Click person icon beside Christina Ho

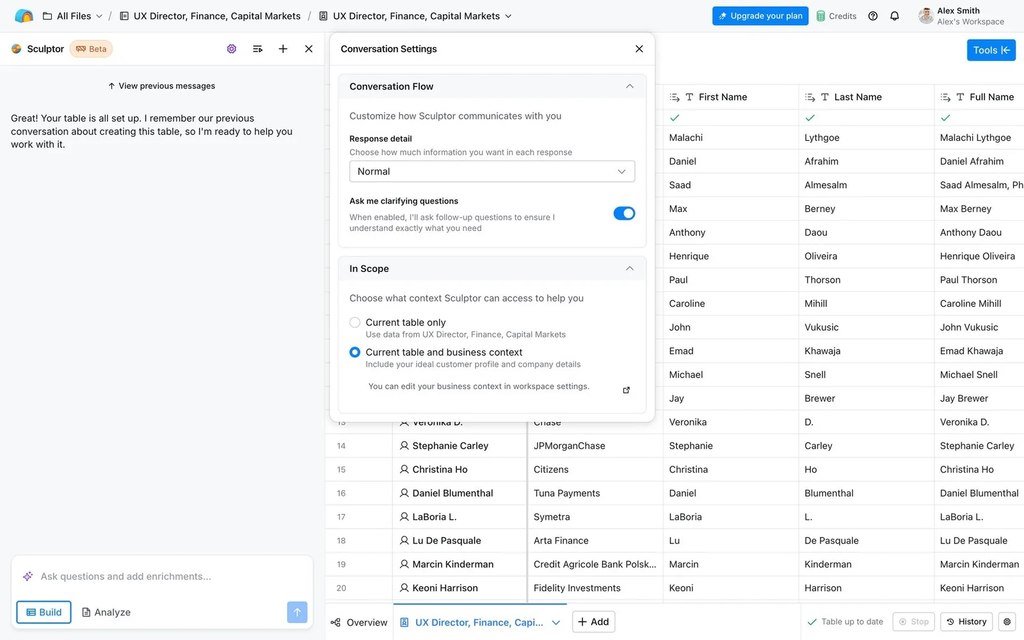click(404, 469)
